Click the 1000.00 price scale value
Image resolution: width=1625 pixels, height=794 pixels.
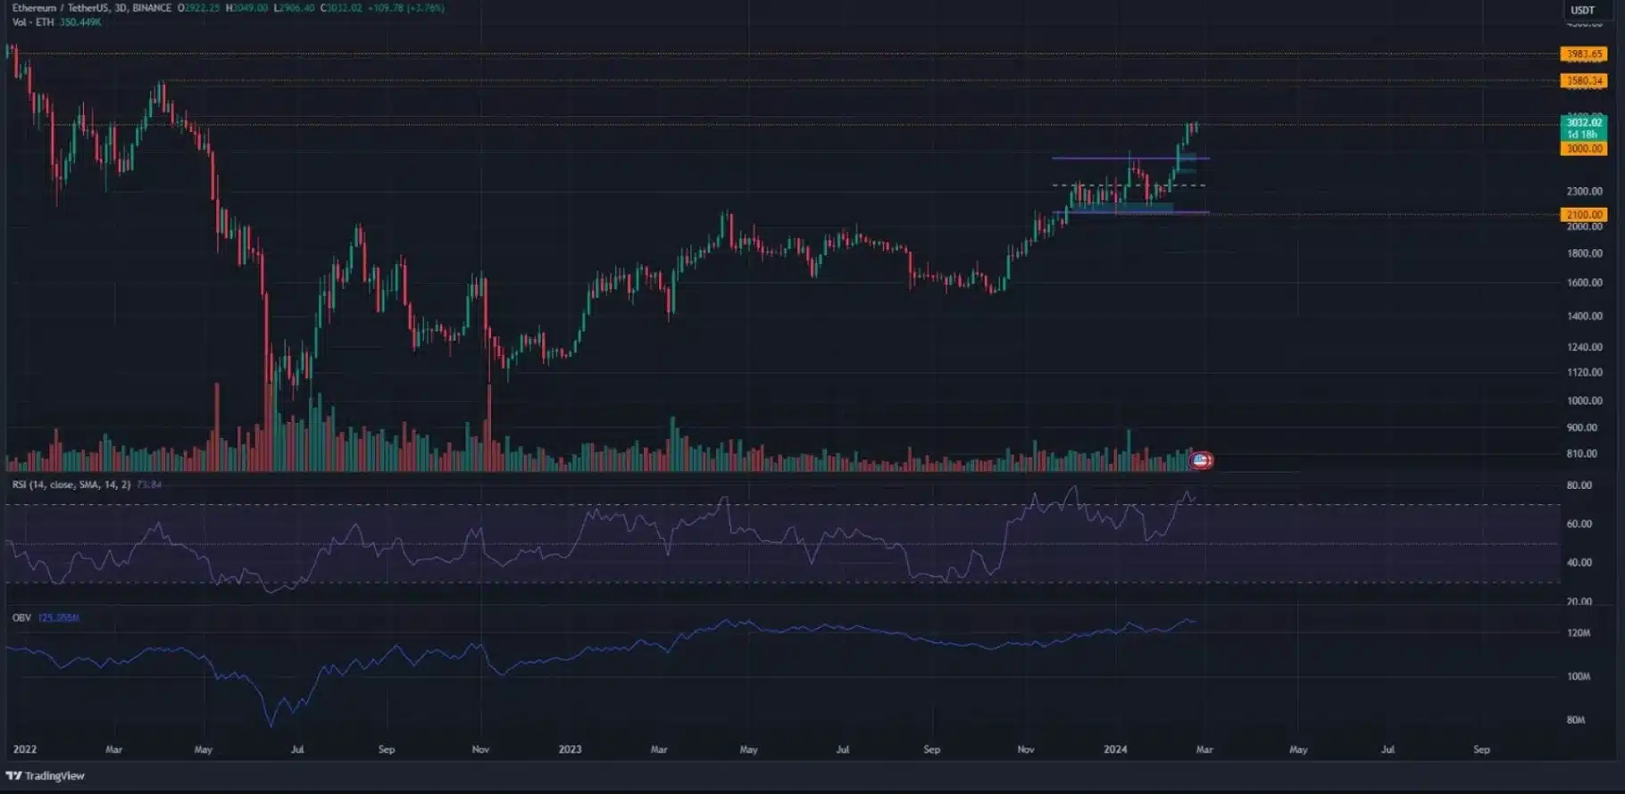[x=1584, y=401]
